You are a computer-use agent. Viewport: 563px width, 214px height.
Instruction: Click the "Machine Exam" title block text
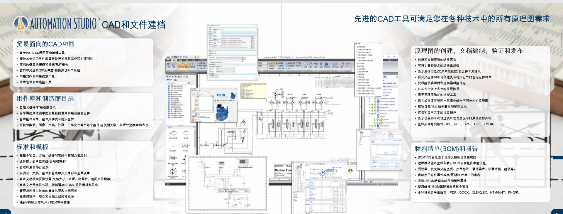pos(283,170)
